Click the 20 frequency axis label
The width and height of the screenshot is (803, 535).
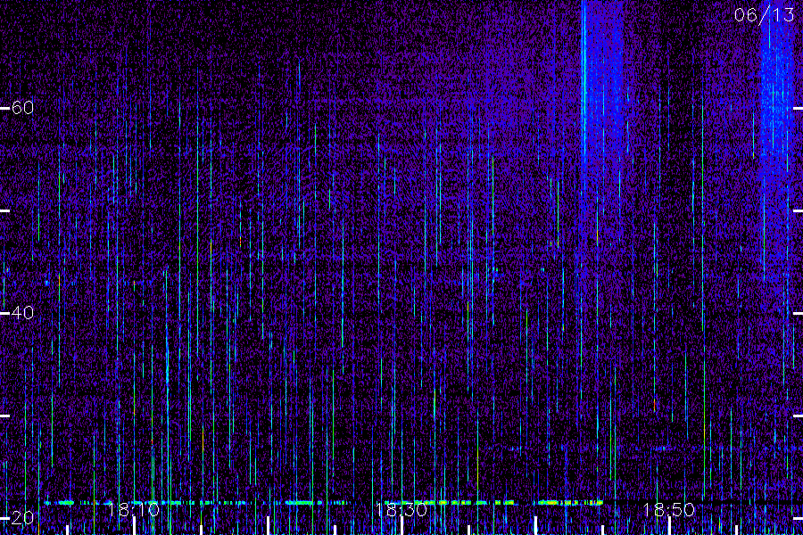[x=22, y=517]
